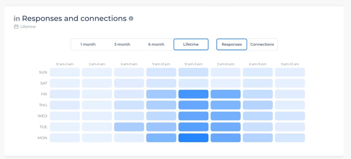Click the Tuesday 3 pm-6 pm heatmap cell
This screenshot has height=159, width=351.
click(226, 127)
